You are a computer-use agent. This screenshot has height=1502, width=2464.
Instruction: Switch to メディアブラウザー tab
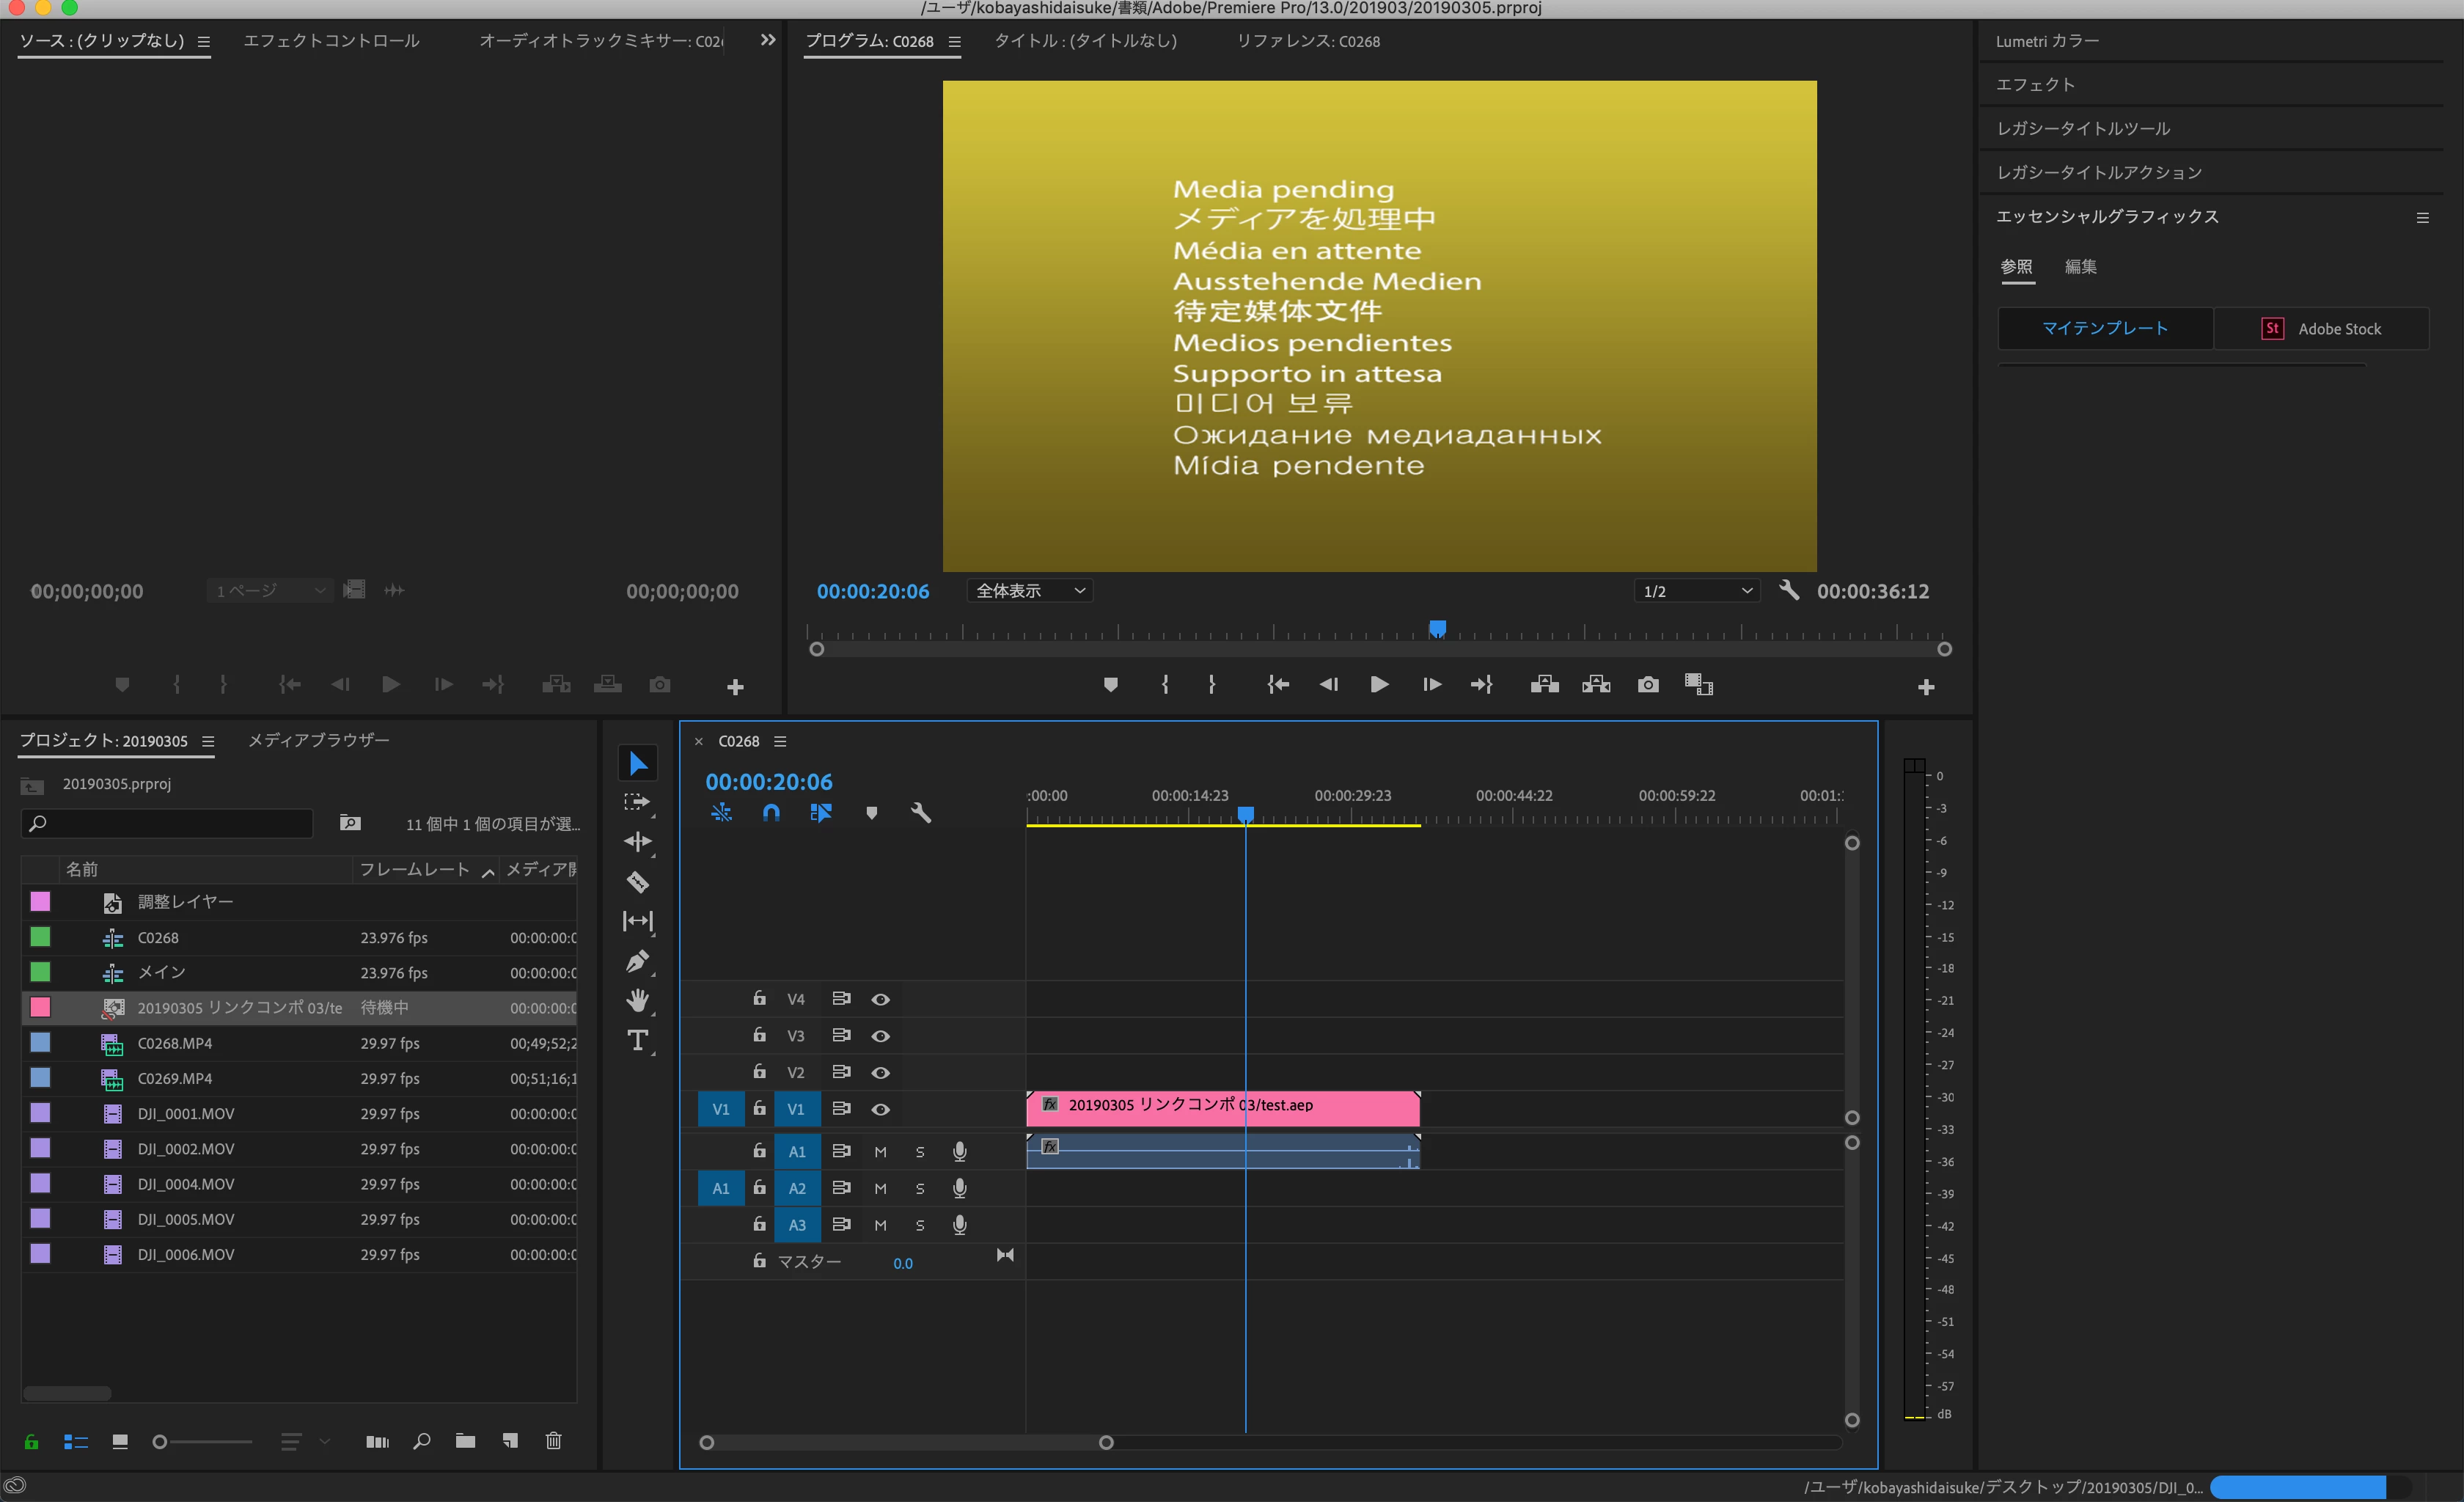tap(318, 740)
